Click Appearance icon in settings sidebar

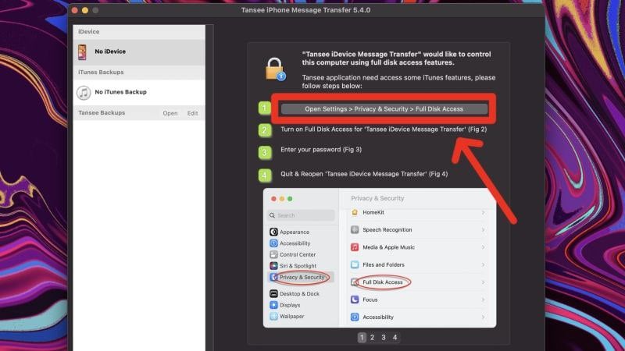pos(273,232)
